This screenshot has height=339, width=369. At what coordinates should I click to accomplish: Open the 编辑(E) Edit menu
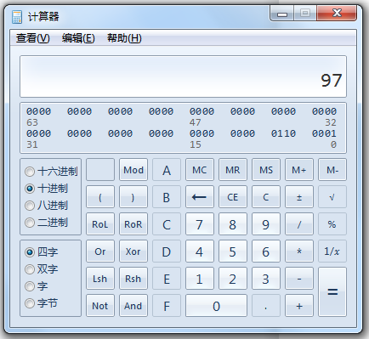click(78, 38)
